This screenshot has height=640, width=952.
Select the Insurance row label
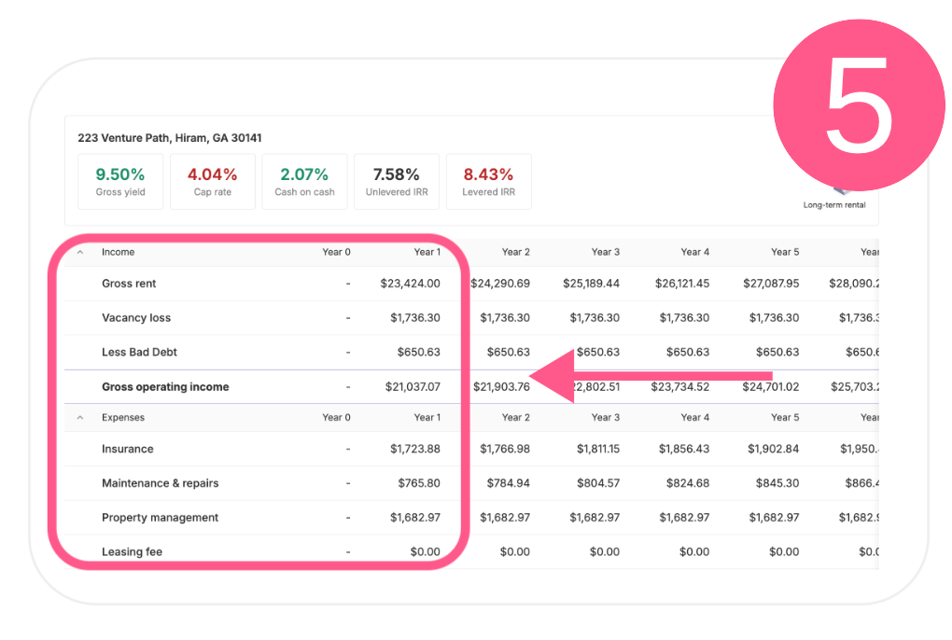(128, 449)
